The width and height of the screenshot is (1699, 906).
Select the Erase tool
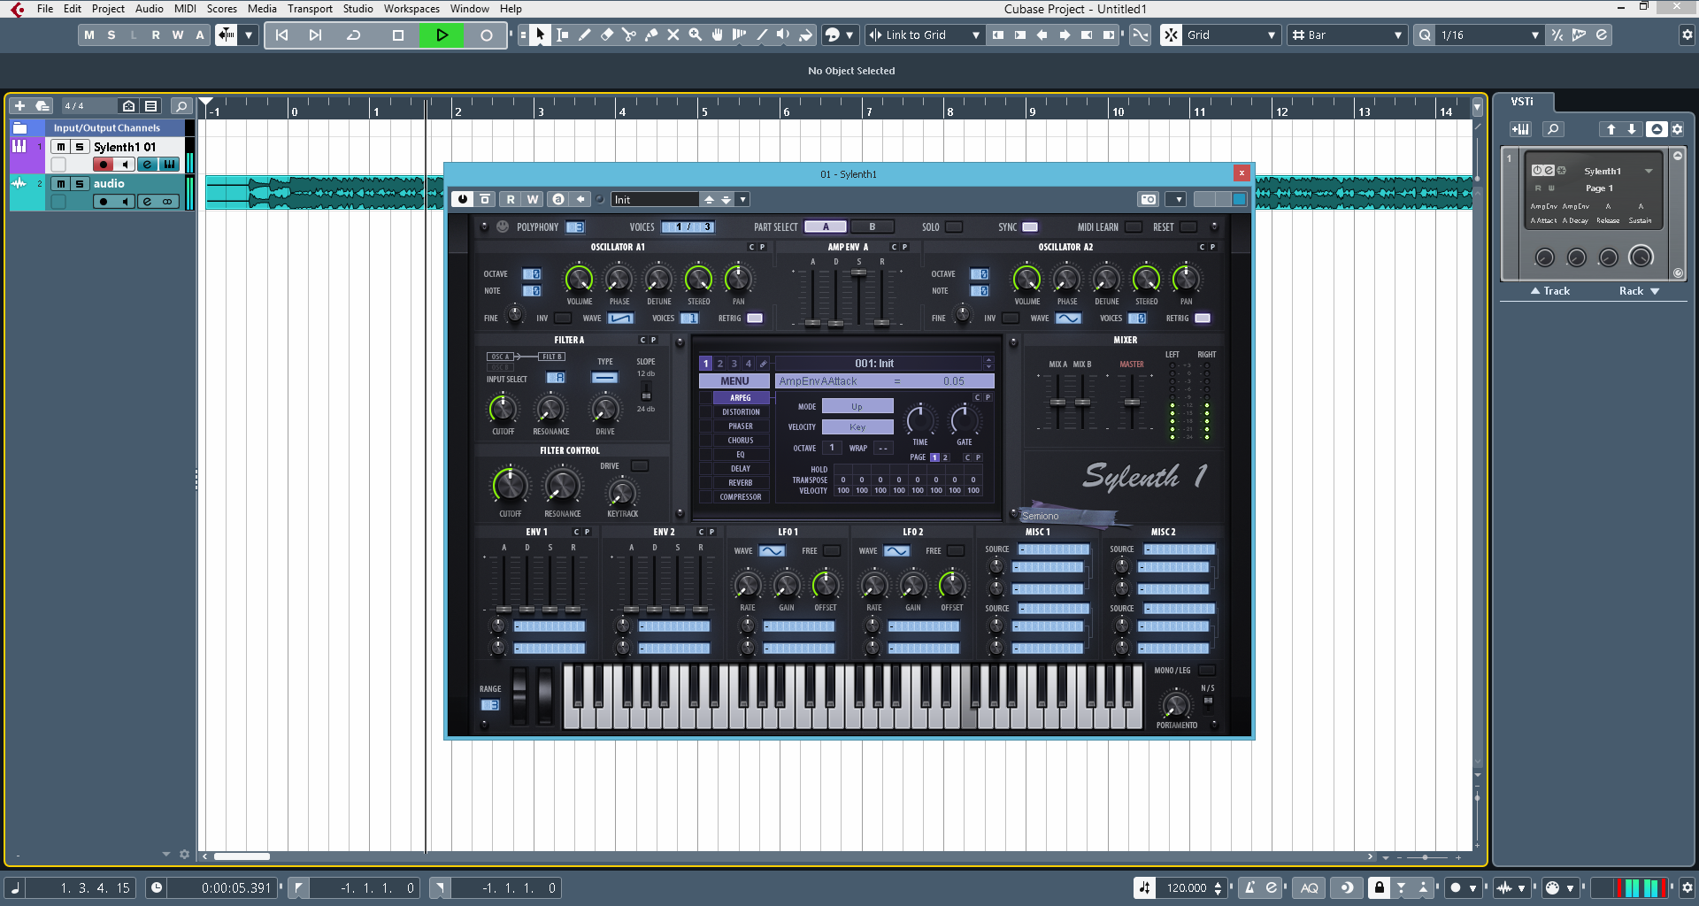tap(607, 35)
